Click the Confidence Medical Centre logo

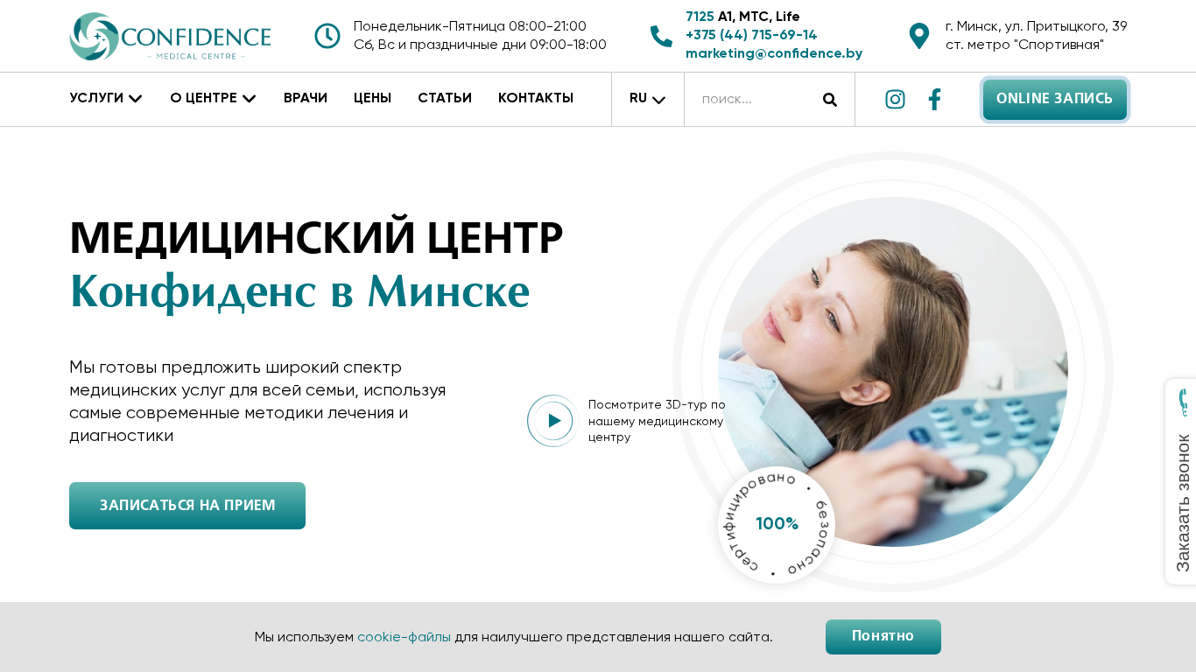coord(170,37)
